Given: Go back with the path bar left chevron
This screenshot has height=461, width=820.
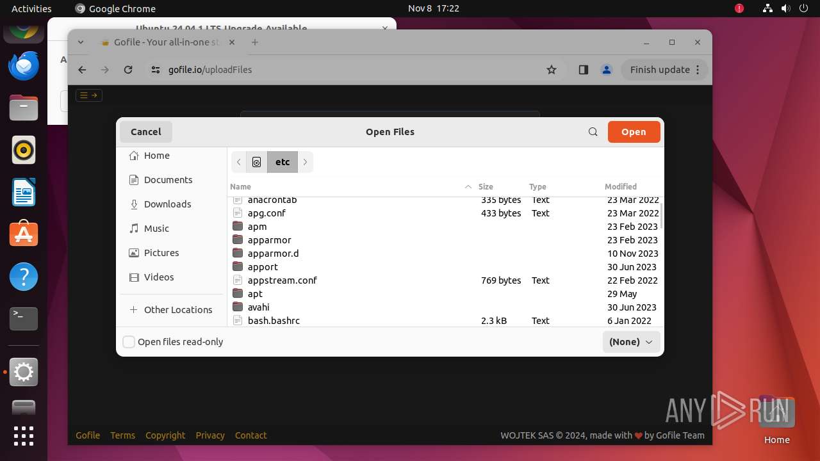Looking at the screenshot, I should click(239, 162).
